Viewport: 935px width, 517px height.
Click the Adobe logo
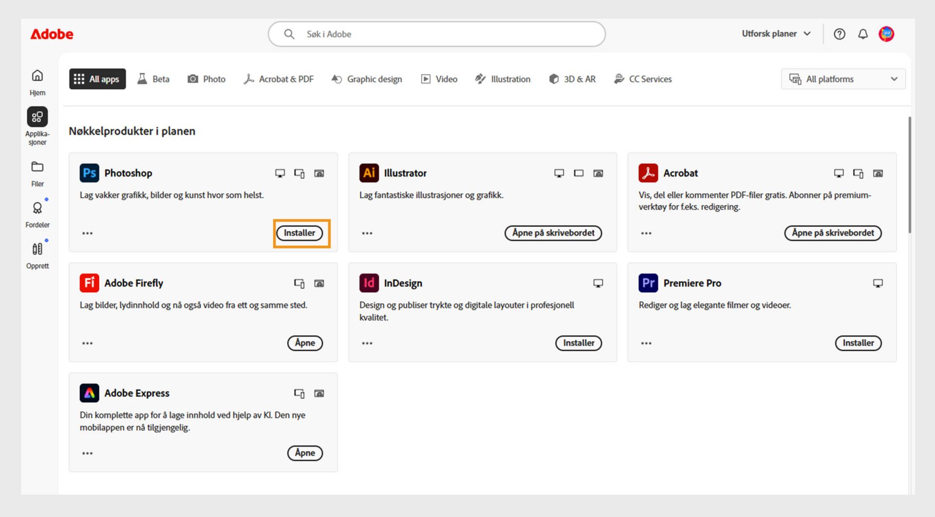click(x=52, y=34)
